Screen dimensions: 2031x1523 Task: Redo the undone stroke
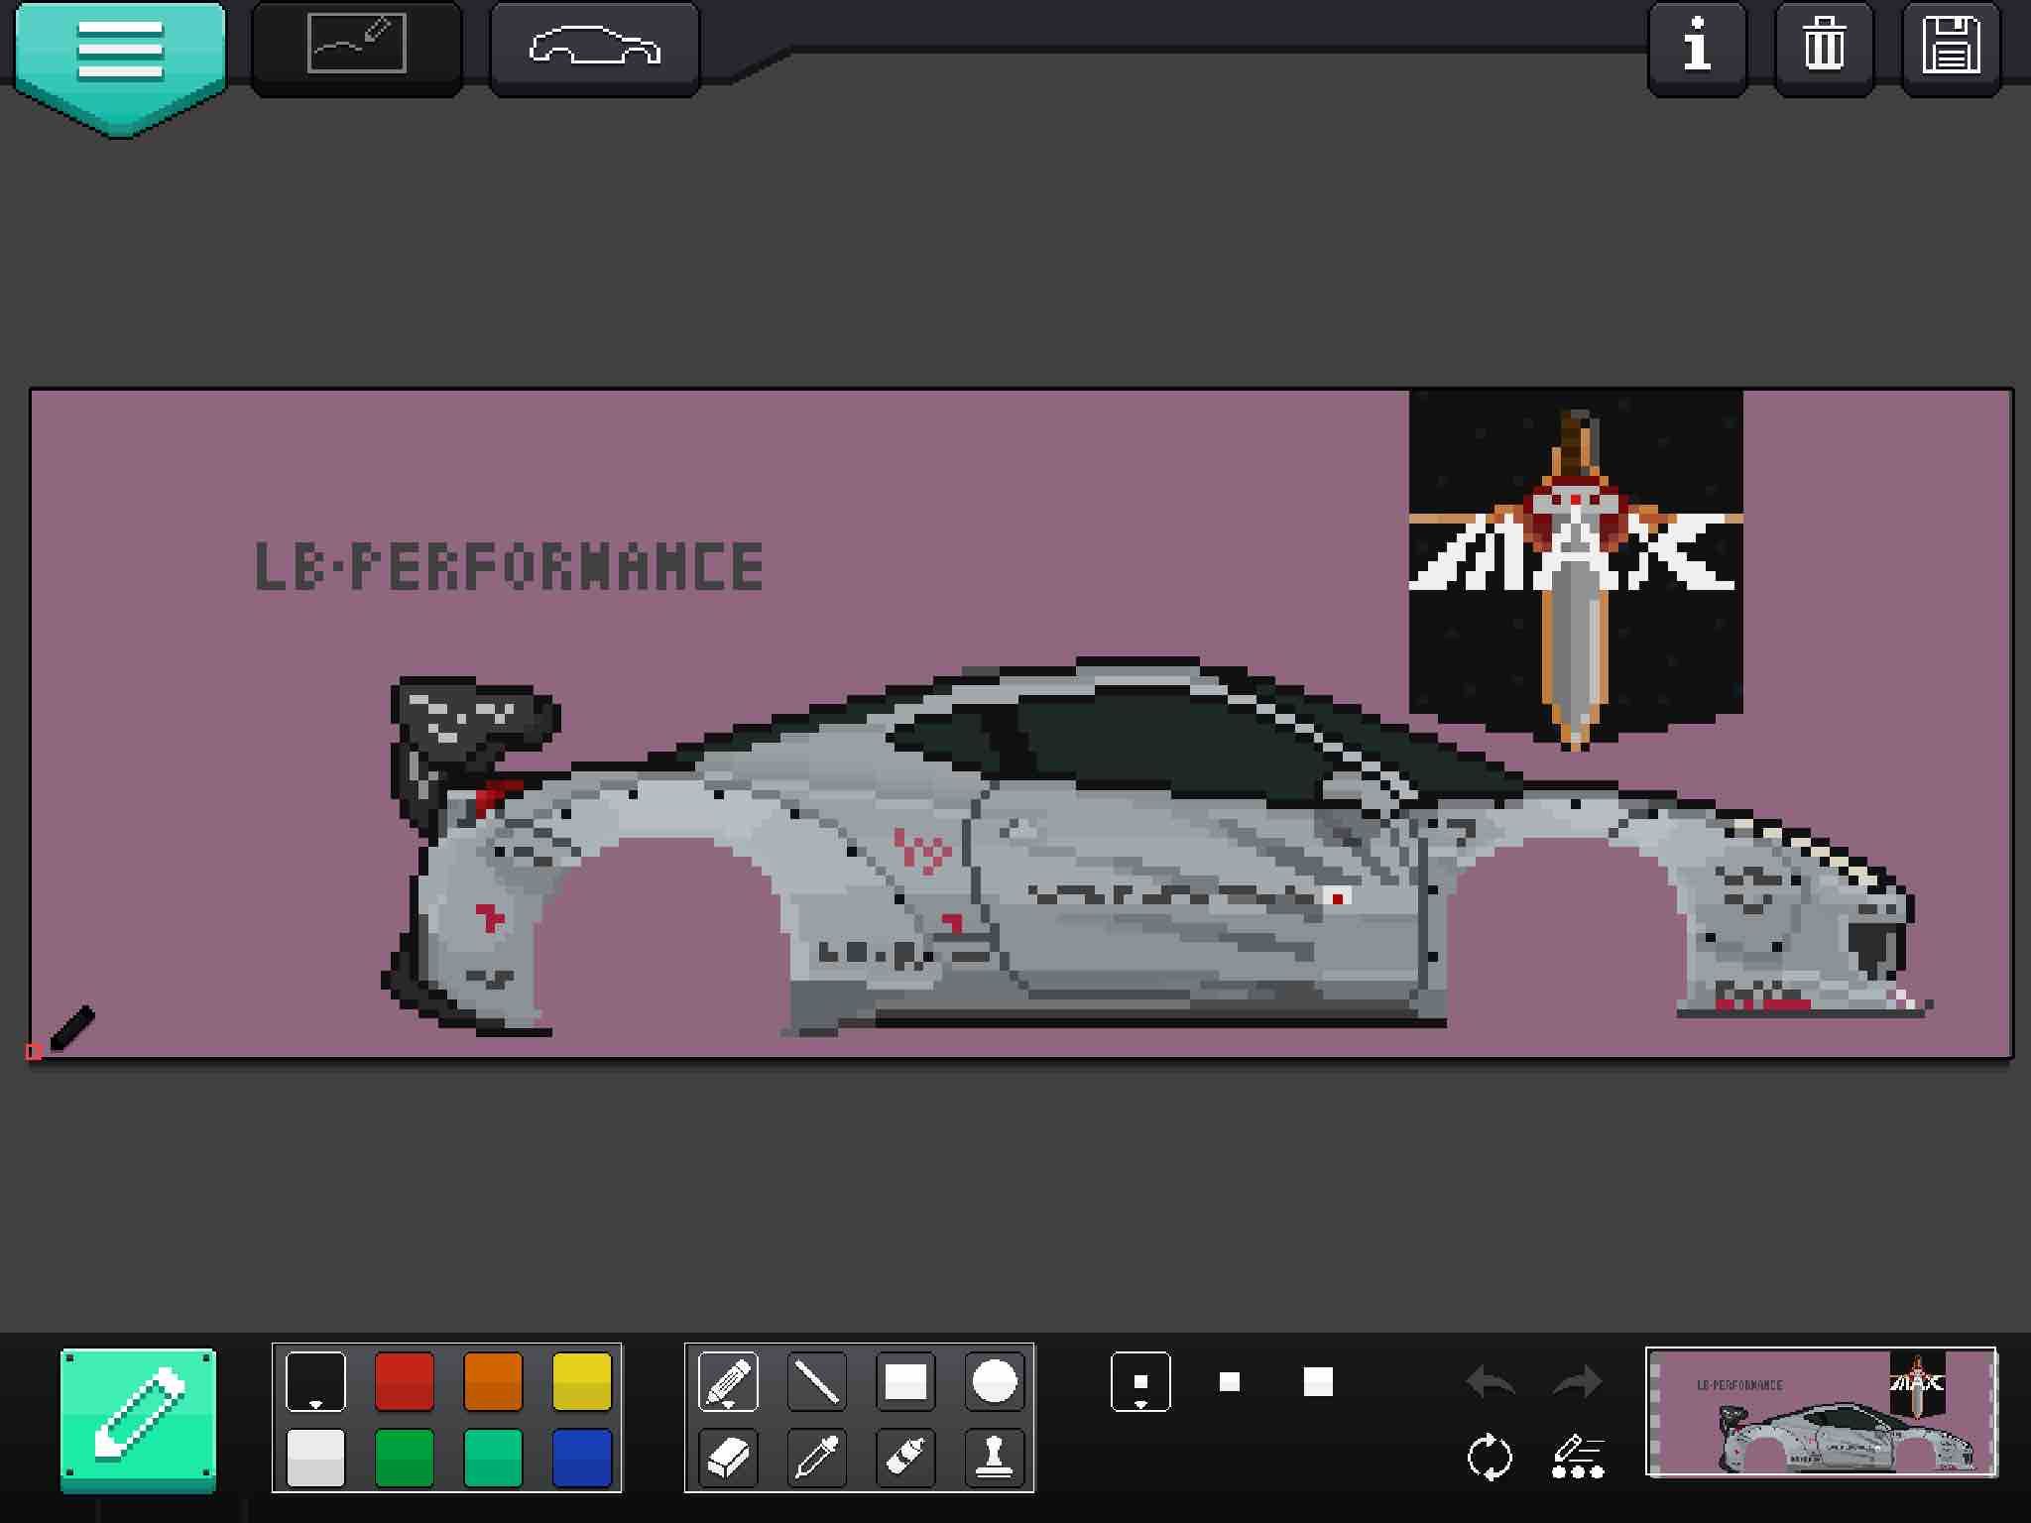point(1577,1381)
